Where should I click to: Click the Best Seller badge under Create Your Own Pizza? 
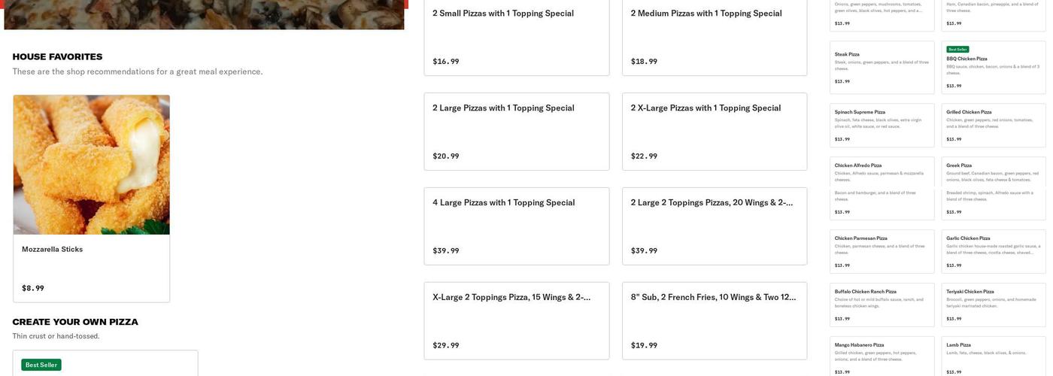41,365
